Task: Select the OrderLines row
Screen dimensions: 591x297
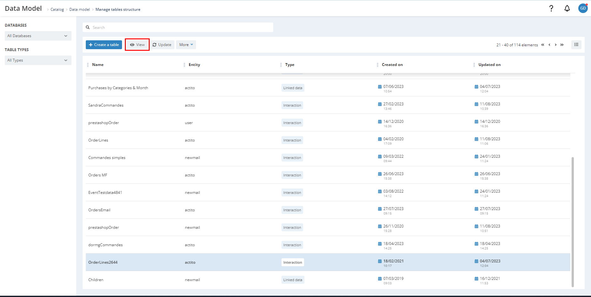Action: (328, 140)
